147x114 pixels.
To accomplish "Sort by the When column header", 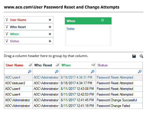I will (x=66, y=65).
